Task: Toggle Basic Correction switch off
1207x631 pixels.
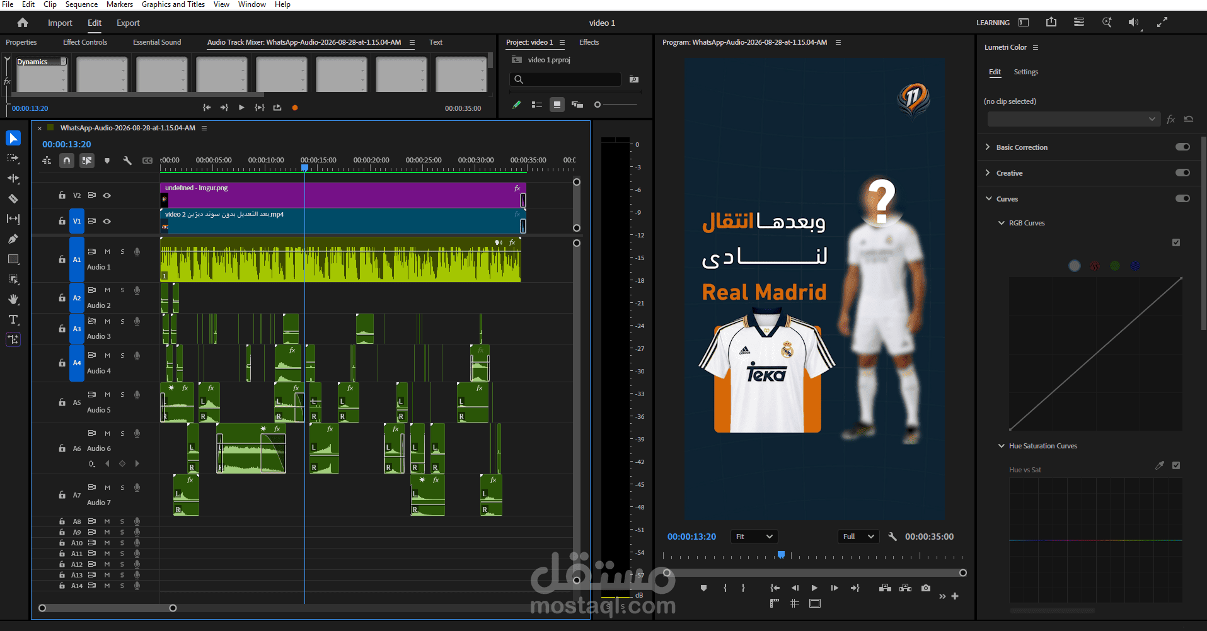Action: pyautogui.click(x=1182, y=147)
